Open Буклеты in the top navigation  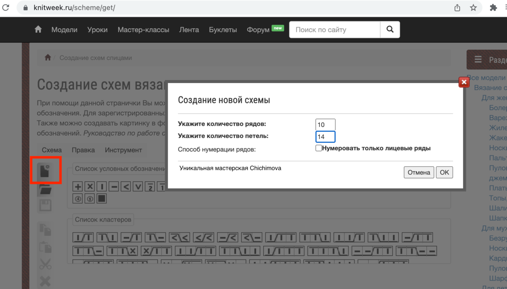point(223,30)
